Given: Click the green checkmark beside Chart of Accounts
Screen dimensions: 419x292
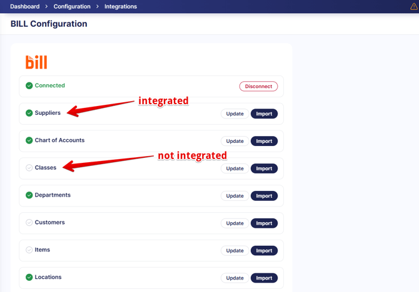Looking at the screenshot, I should click(29, 140).
